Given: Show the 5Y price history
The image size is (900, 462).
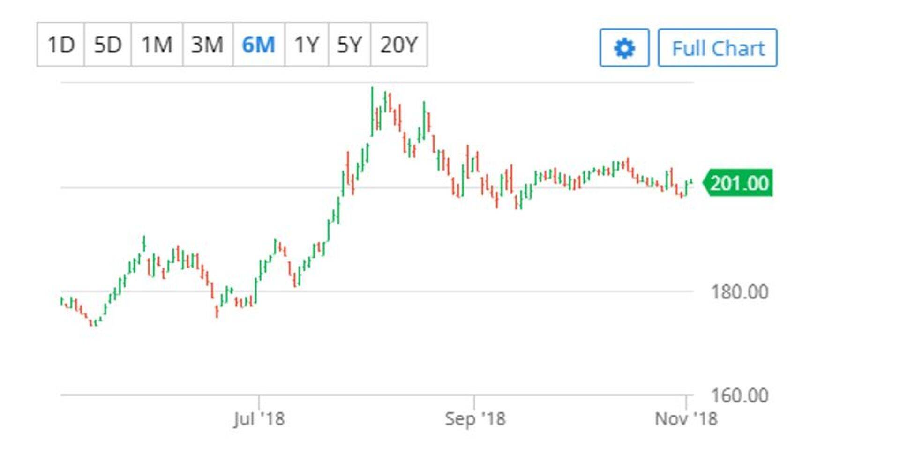Looking at the screenshot, I should (x=349, y=45).
